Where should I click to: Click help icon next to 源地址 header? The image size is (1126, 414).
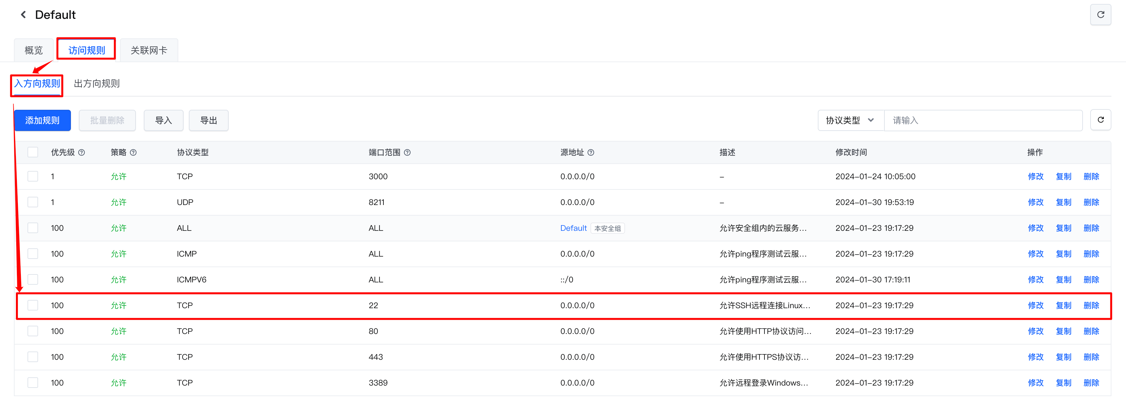(x=591, y=153)
